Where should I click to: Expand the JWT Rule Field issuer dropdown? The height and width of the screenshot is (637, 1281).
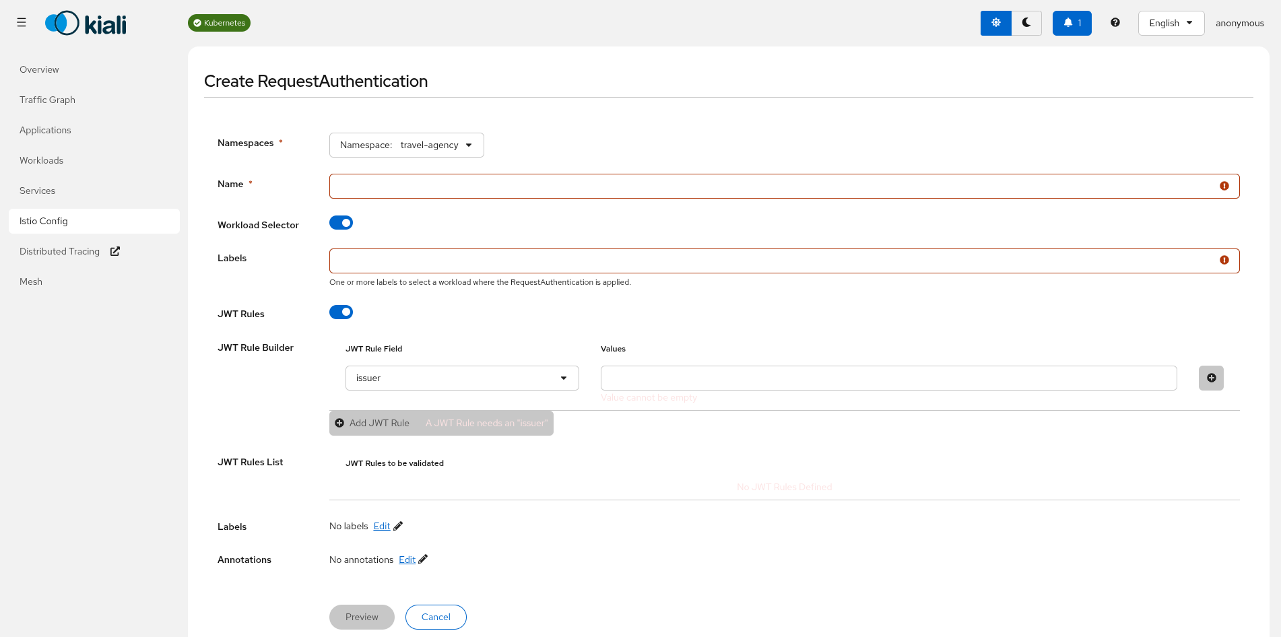click(x=461, y=378)
